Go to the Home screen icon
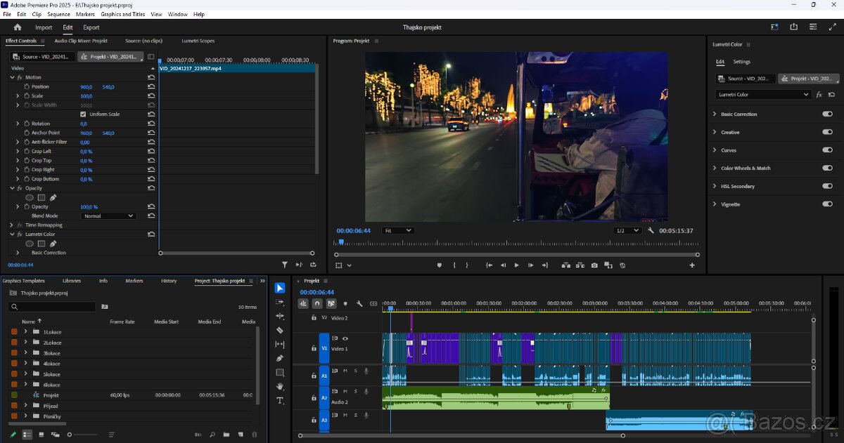 pyautogui.click(x=18, y=27)
